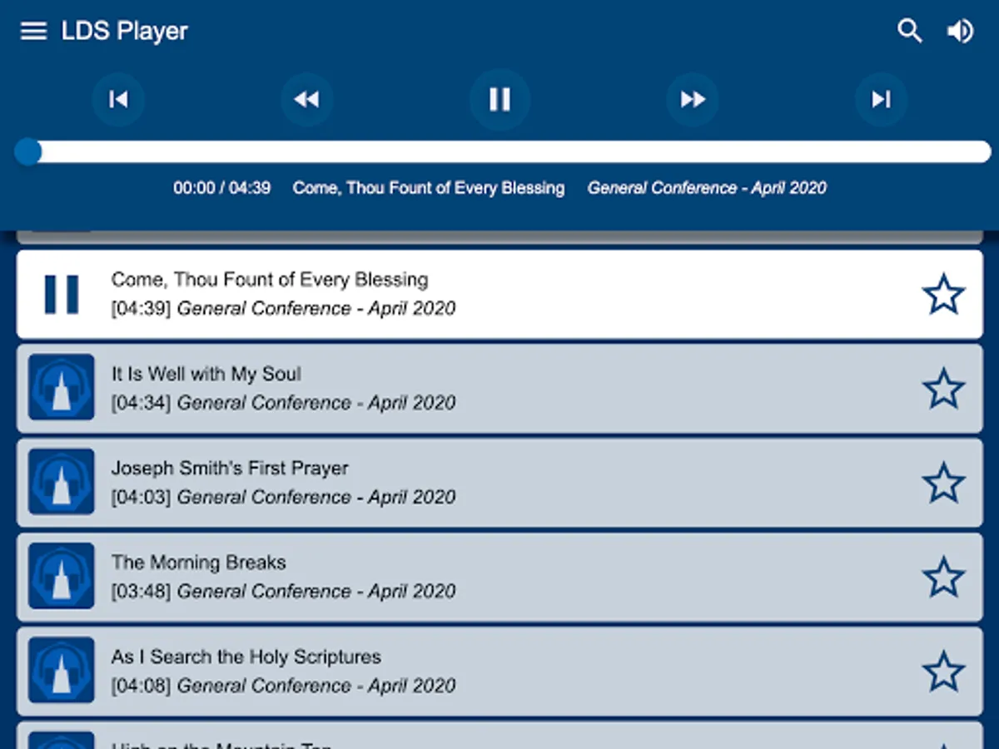The height and width of the screenshot is (749, 999).
Task: Play Joseph Smith's First Prayer thumbnail
Action: (x=62, y=482)
